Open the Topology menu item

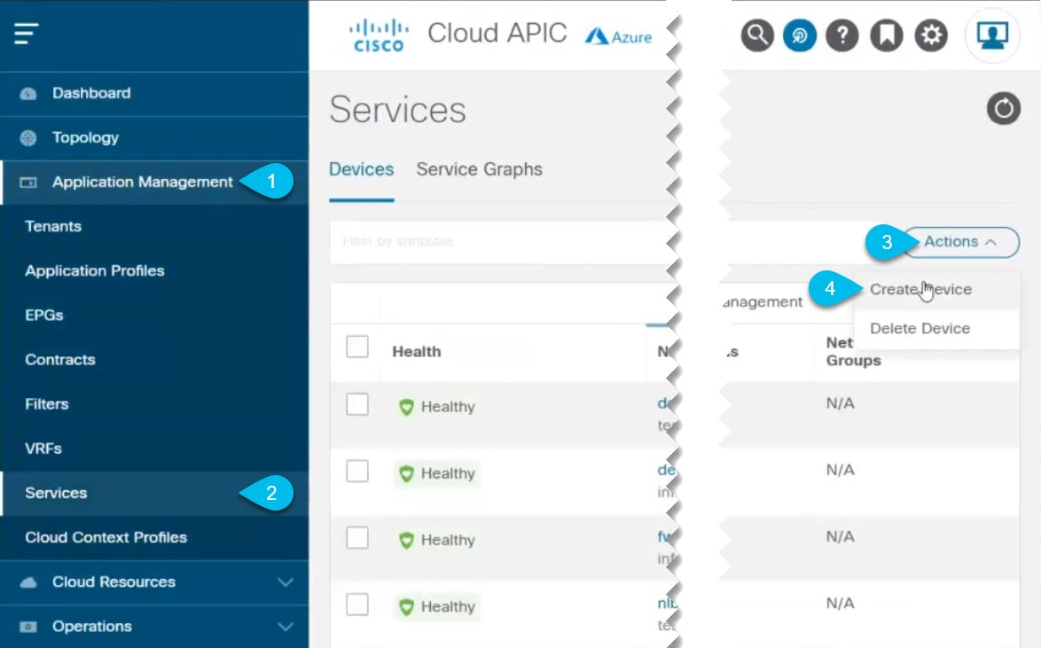point(154,138)
